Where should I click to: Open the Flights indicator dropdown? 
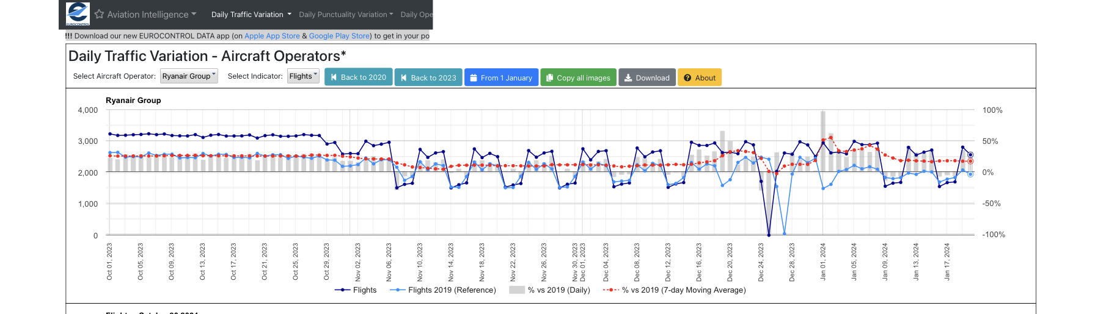[x=303, y=76]
